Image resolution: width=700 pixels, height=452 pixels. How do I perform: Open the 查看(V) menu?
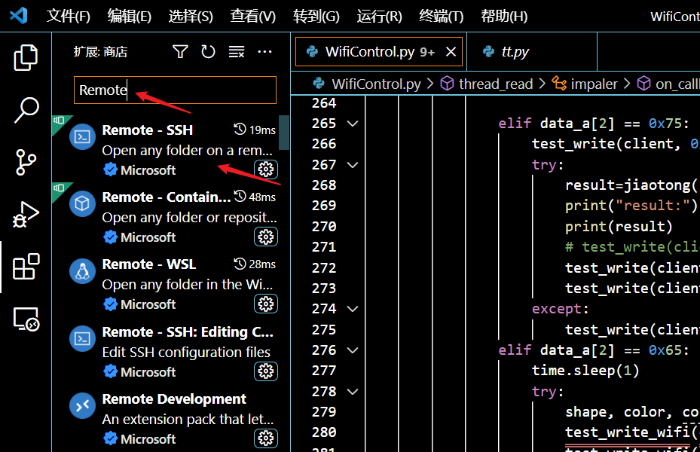coord(252,17)
